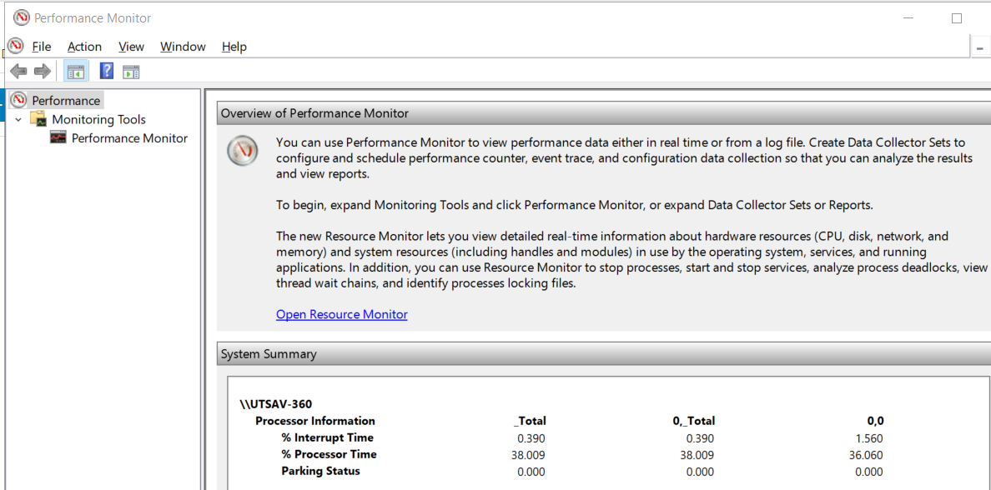The image size is (991, 490).
Task: Click the Performance Monitor graph icon in the tree
Action: tap(58, 138)
